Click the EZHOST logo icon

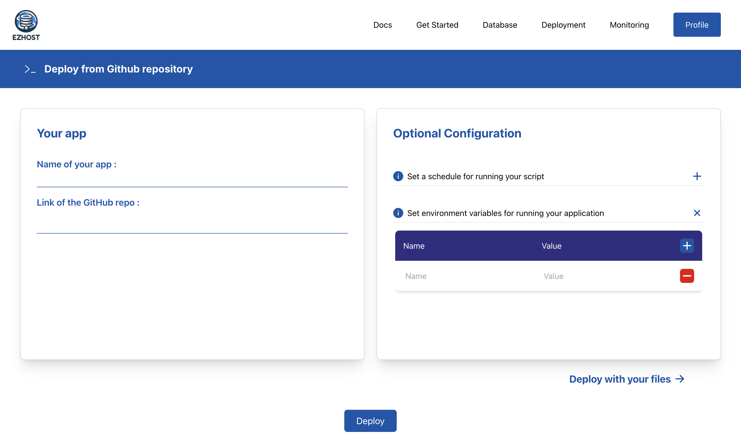26,20
